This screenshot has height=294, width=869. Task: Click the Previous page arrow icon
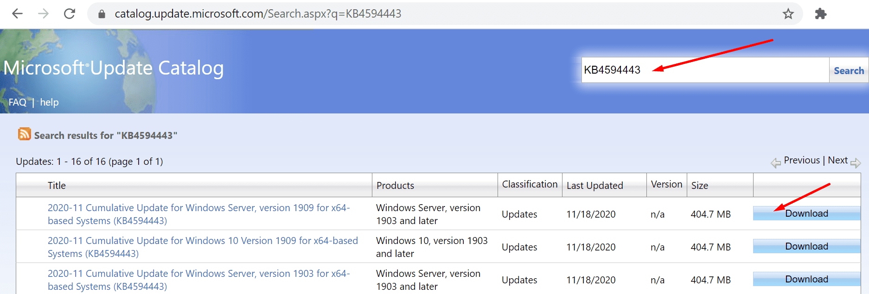click(x=776, y=163)
